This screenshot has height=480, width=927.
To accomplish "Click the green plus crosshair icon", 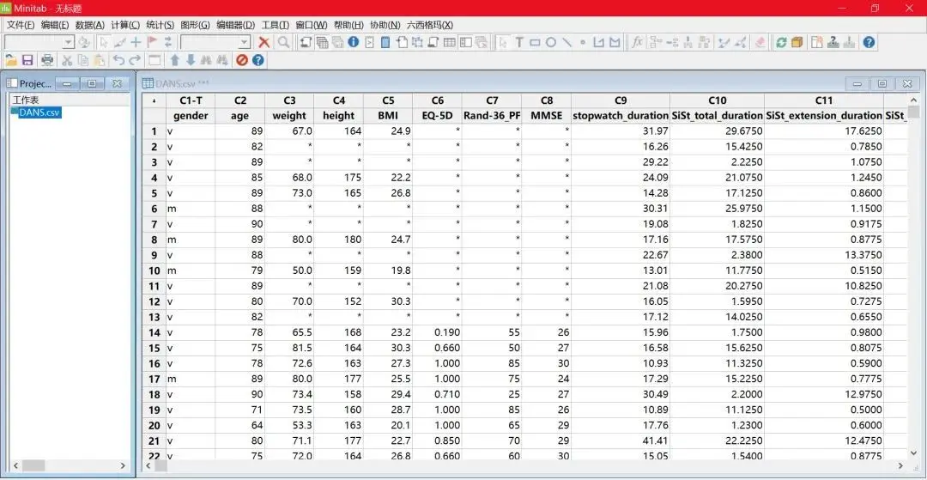I will pos(136,42).
